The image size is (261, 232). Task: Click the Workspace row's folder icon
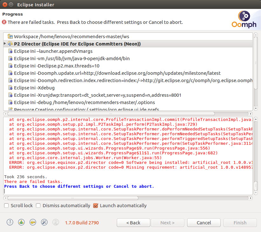tap(10, 36)
